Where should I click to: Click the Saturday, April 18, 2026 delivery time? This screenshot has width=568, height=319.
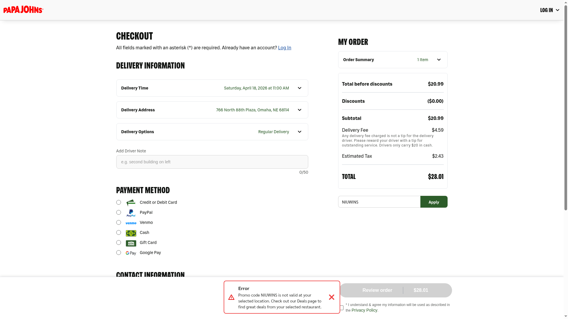pyautogui.click(x=256, y=88)
